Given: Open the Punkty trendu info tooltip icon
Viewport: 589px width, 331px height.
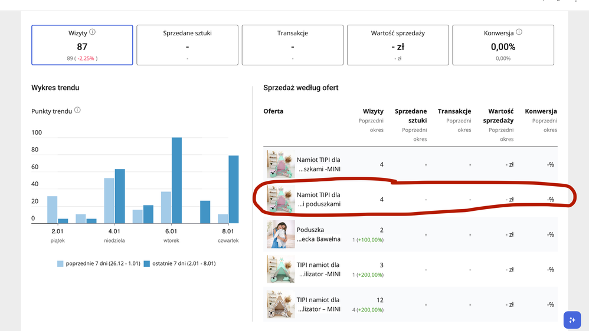Looking at the screenshot, I should [x=77, y=111].
